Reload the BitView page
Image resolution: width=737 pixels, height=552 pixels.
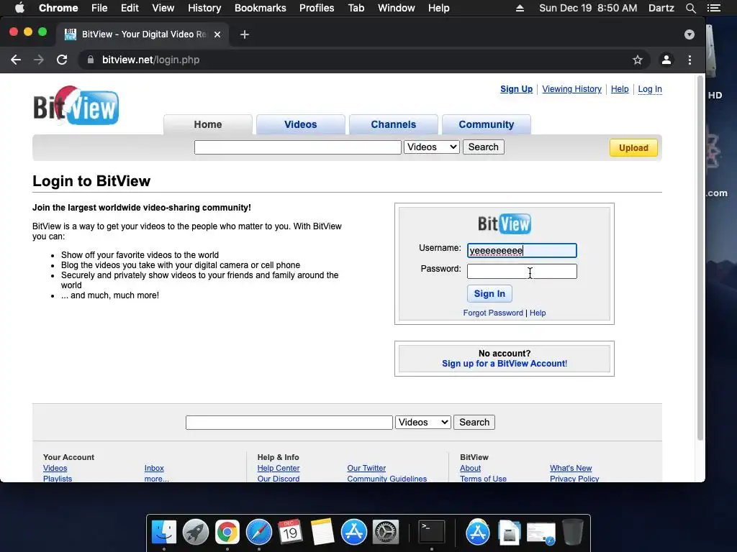pyautogui.click(x=62, y=60)
